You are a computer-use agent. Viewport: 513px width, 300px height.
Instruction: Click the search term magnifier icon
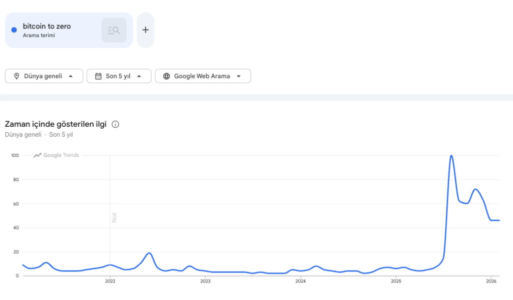coord(114,30)
